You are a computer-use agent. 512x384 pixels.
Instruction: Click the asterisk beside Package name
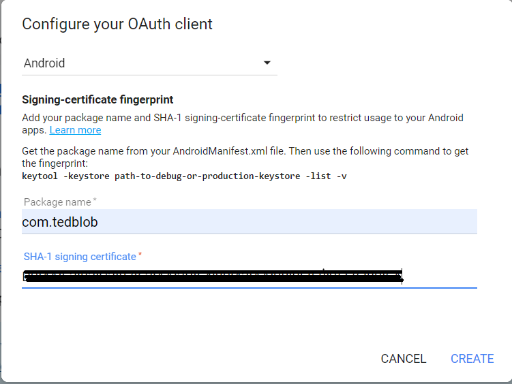point(95,202)
